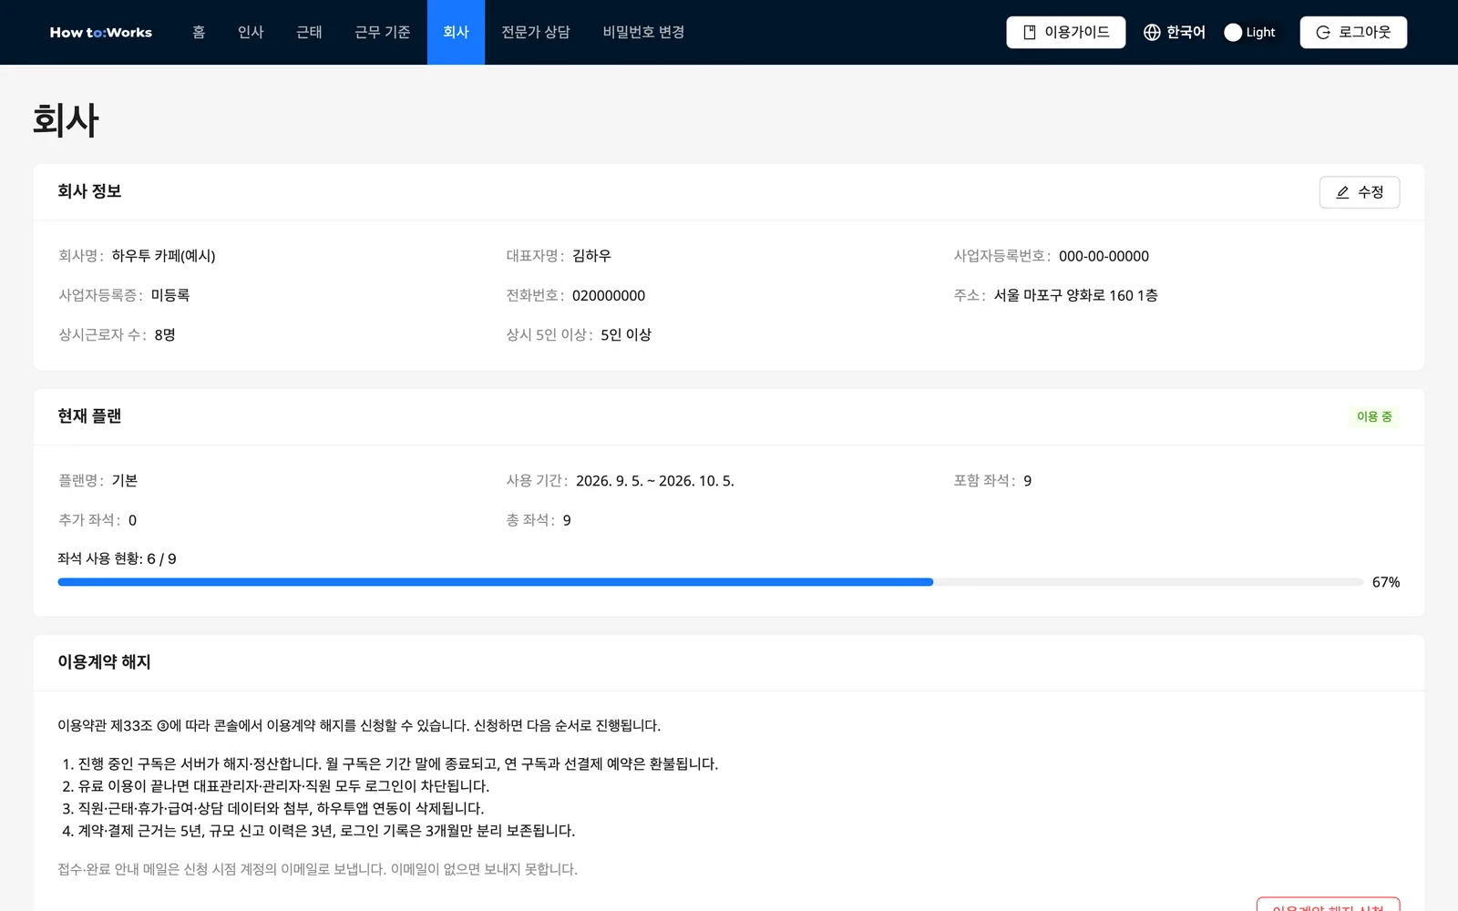The height and width of the screenshot is (911, 1458).
Task: Click representative name 김하우
Action: (592, 256)
